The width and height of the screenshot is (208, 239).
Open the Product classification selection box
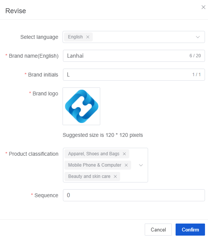106,165
